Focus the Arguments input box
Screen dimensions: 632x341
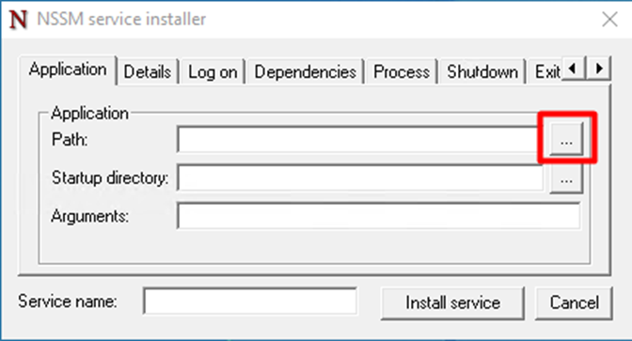[x=379, y=216]
